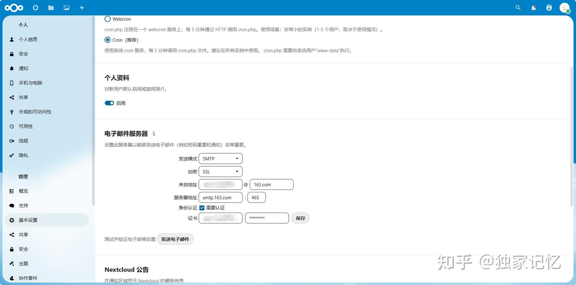Open the Nextcloud Files app
The width and height of the screenshot is (576, 285).
pos(51,8)
